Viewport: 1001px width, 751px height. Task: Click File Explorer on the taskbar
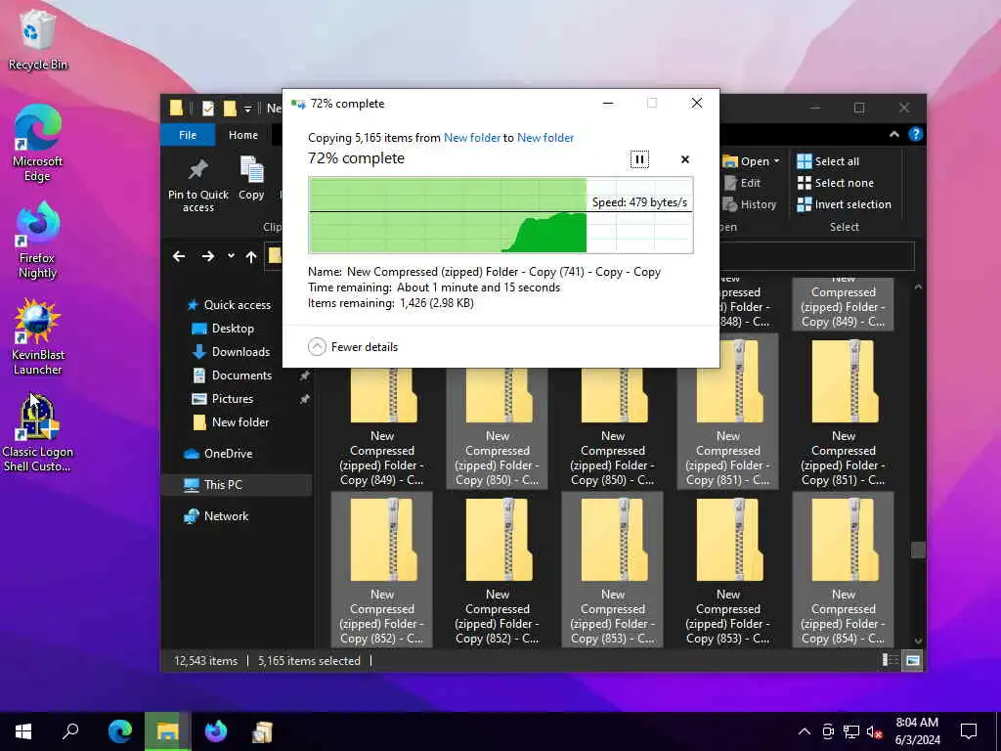(167, 731)
